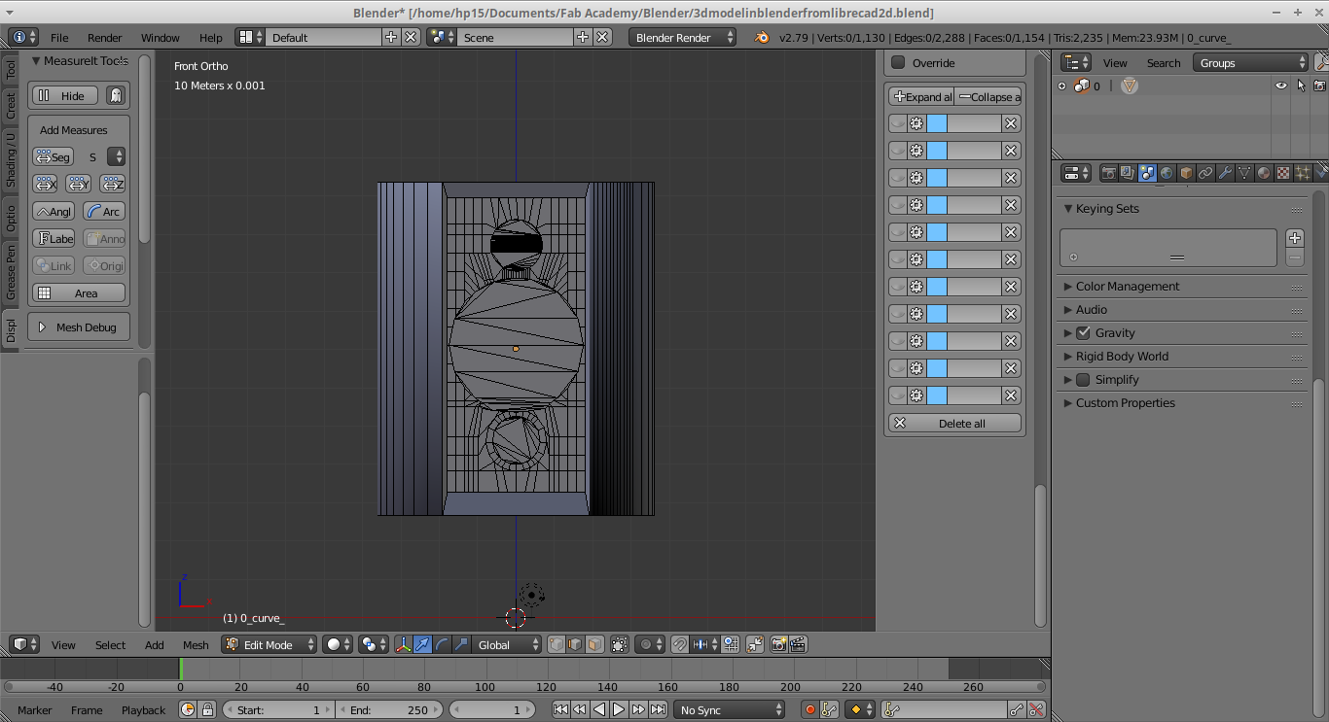Expand the Audio panel
This screenshot has width=1329, height=722.
(1091, 310)
